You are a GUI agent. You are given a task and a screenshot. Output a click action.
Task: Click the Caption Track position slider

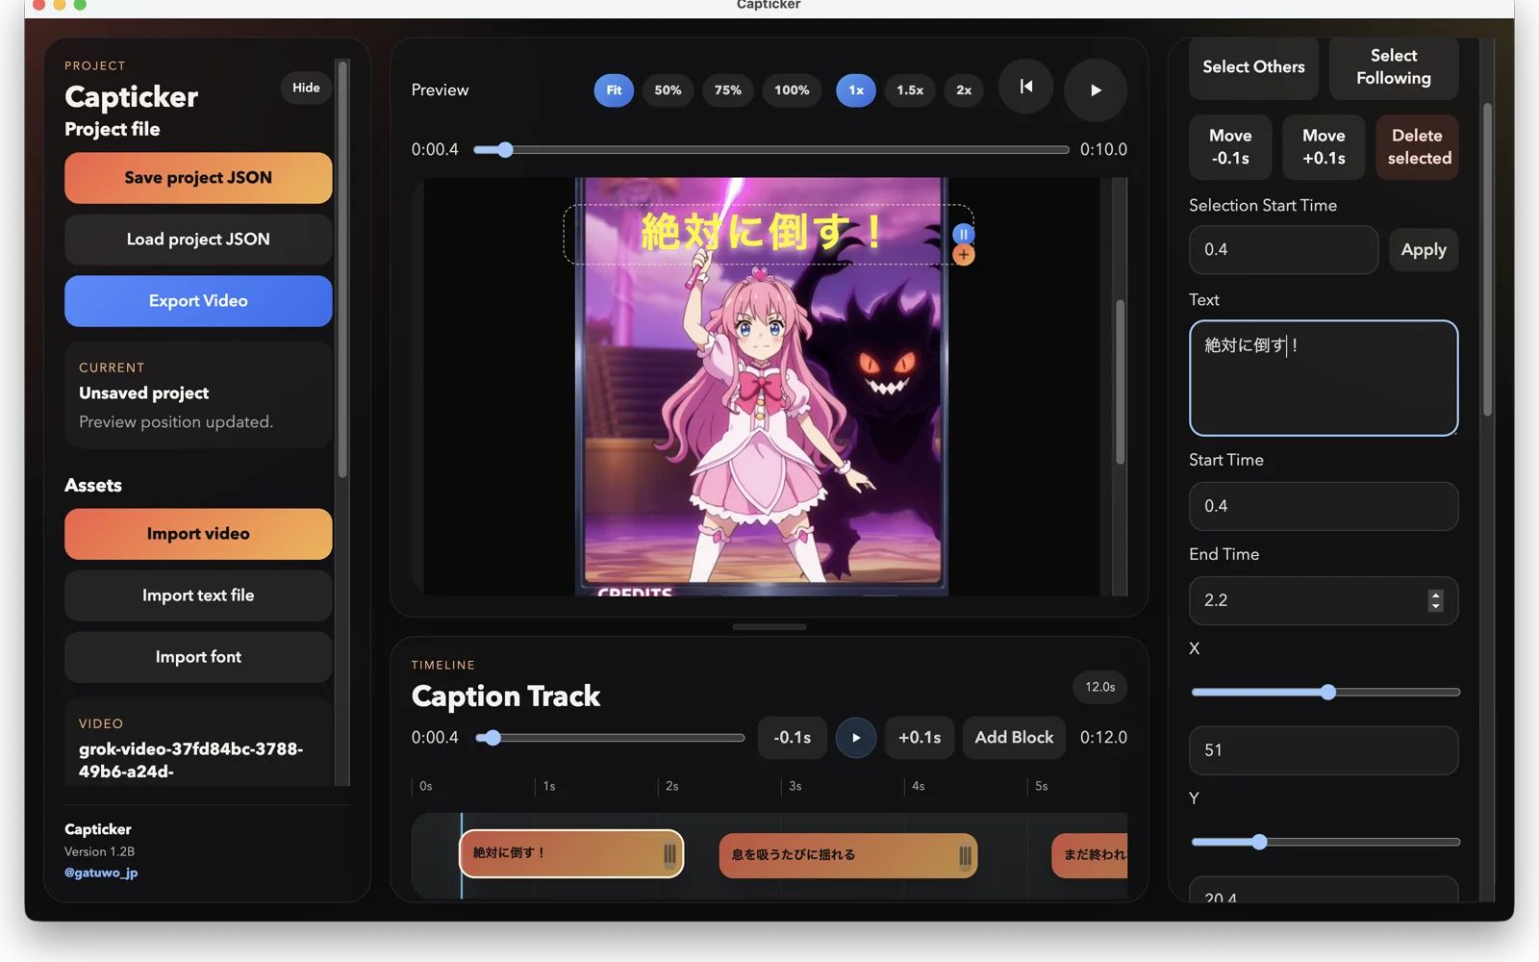tap(611, 738)
